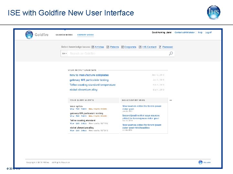Open news item ending 'third headline'
The height and width of the screenshot is (174, 233).
[142, 126]
